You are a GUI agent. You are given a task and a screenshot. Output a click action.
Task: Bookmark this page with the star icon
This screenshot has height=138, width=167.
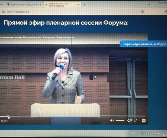click(142, 12)
